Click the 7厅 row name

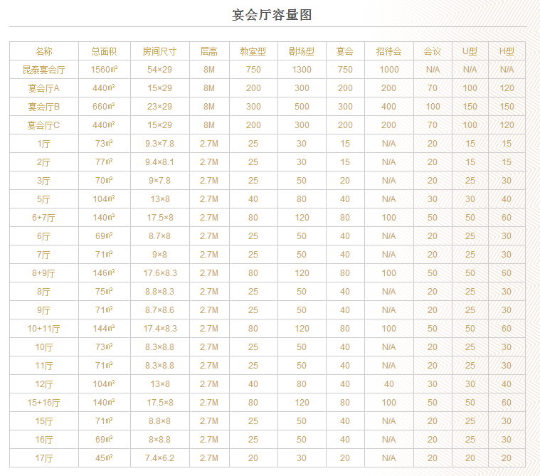point(43,255)
